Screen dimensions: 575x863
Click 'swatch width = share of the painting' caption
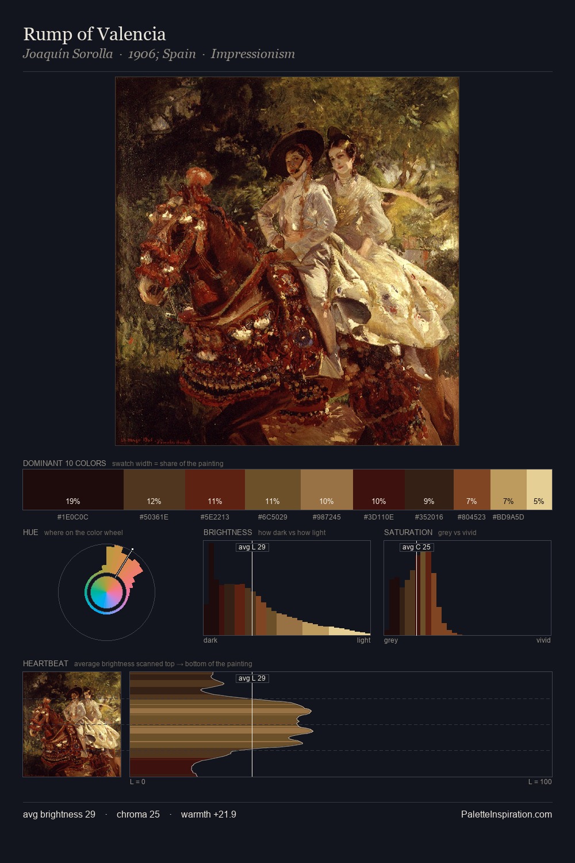pos(168,464)
